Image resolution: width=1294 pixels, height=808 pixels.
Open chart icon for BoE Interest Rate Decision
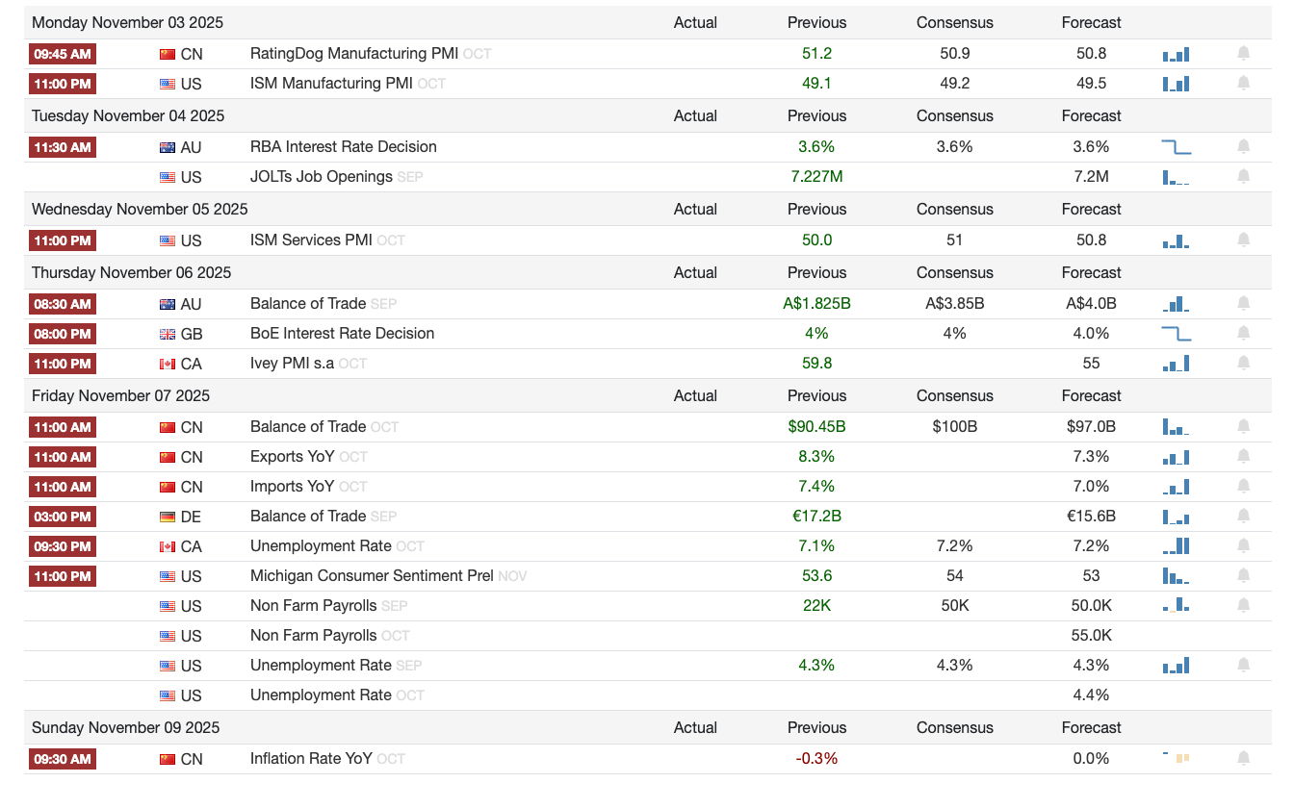click(x=1176, y=334)
